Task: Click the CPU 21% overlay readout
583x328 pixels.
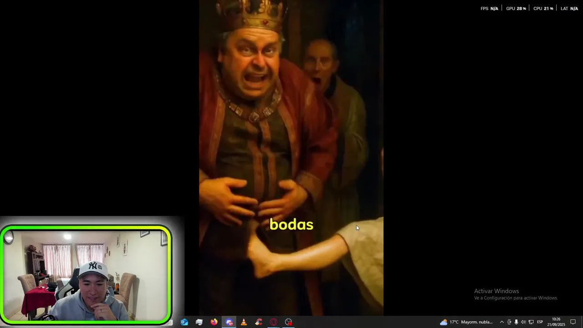Action: tap(543, 9)
